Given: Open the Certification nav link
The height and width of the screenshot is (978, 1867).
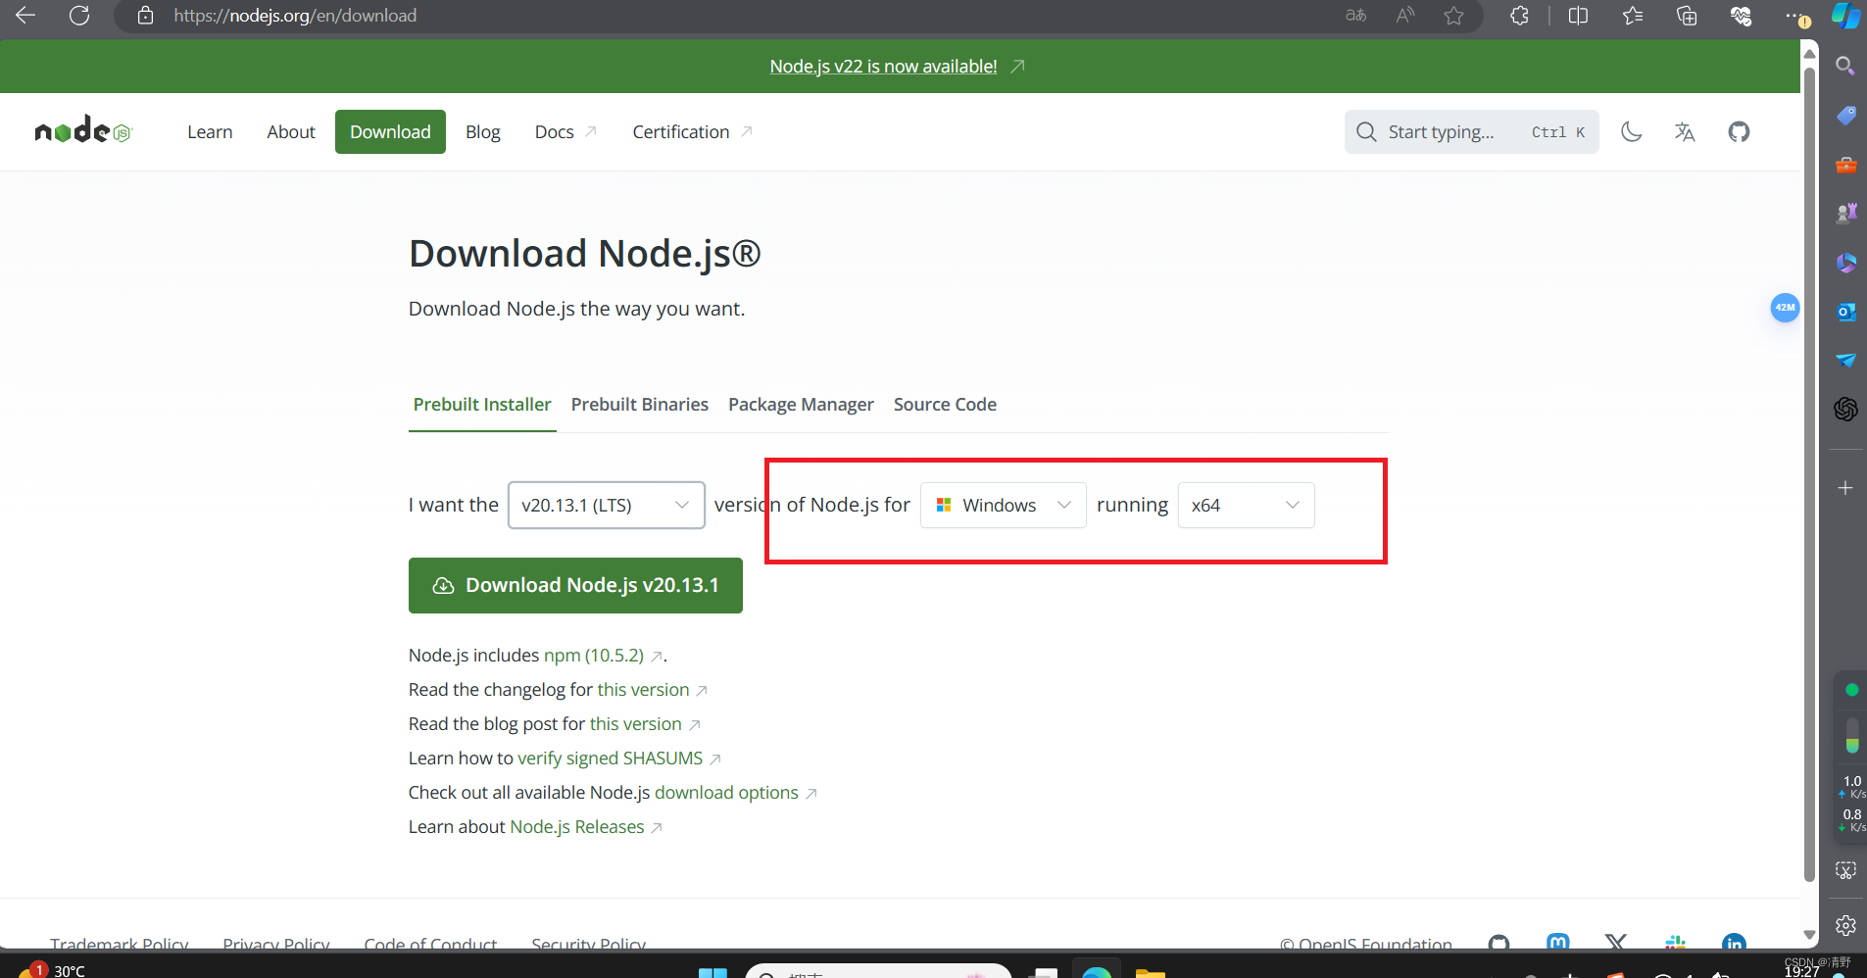Looking at the screenshot, I should [692, 131].
